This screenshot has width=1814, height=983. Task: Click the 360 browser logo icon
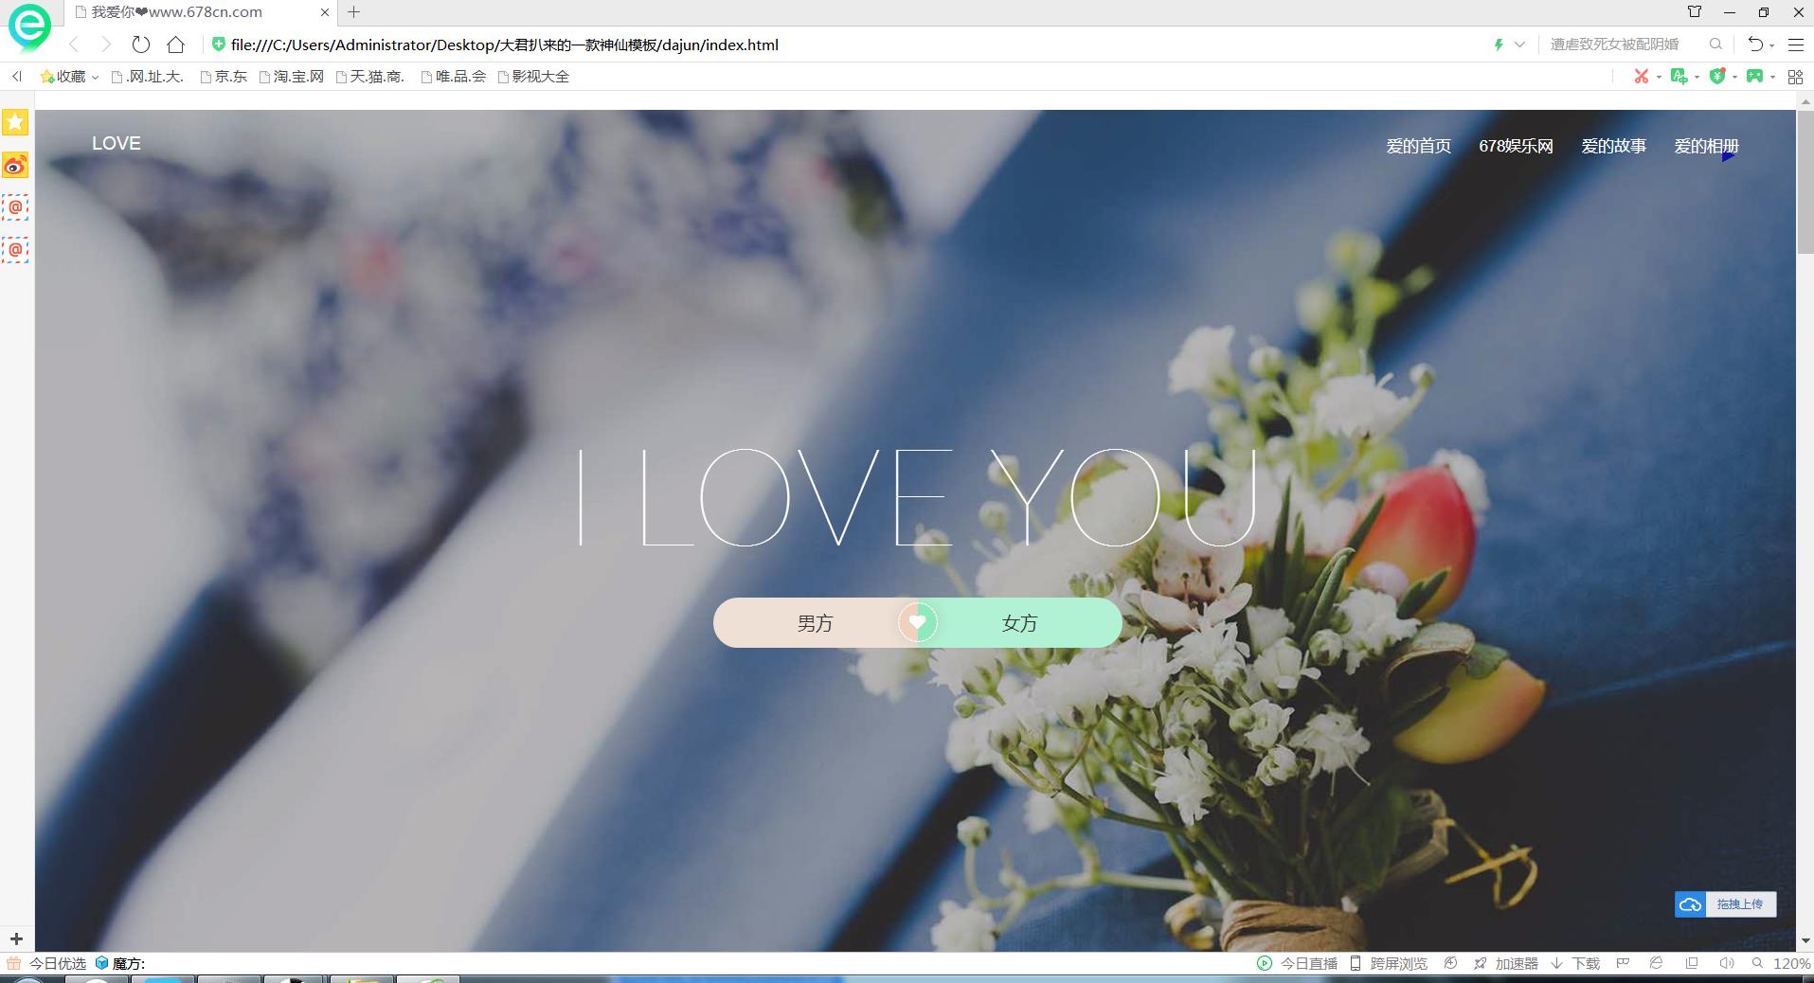tap(29, 27)
